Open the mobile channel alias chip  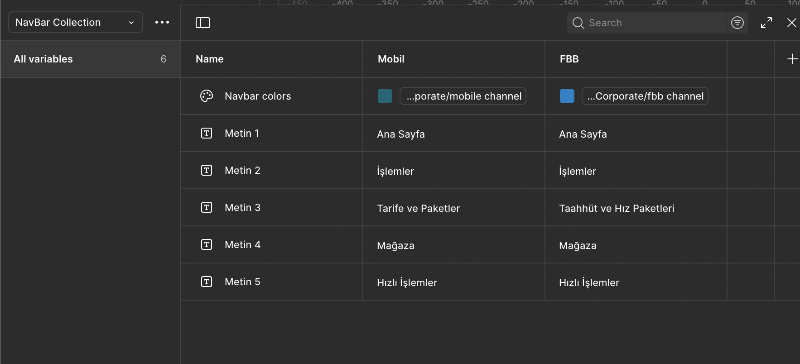[463, 96]
